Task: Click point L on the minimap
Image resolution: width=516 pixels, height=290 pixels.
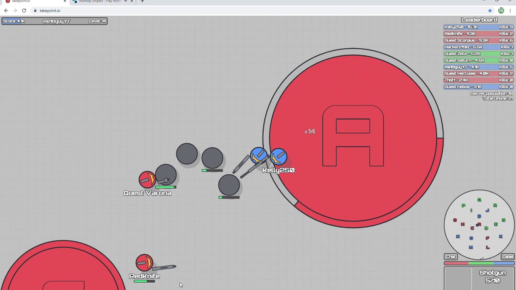Action: (488, 247)
